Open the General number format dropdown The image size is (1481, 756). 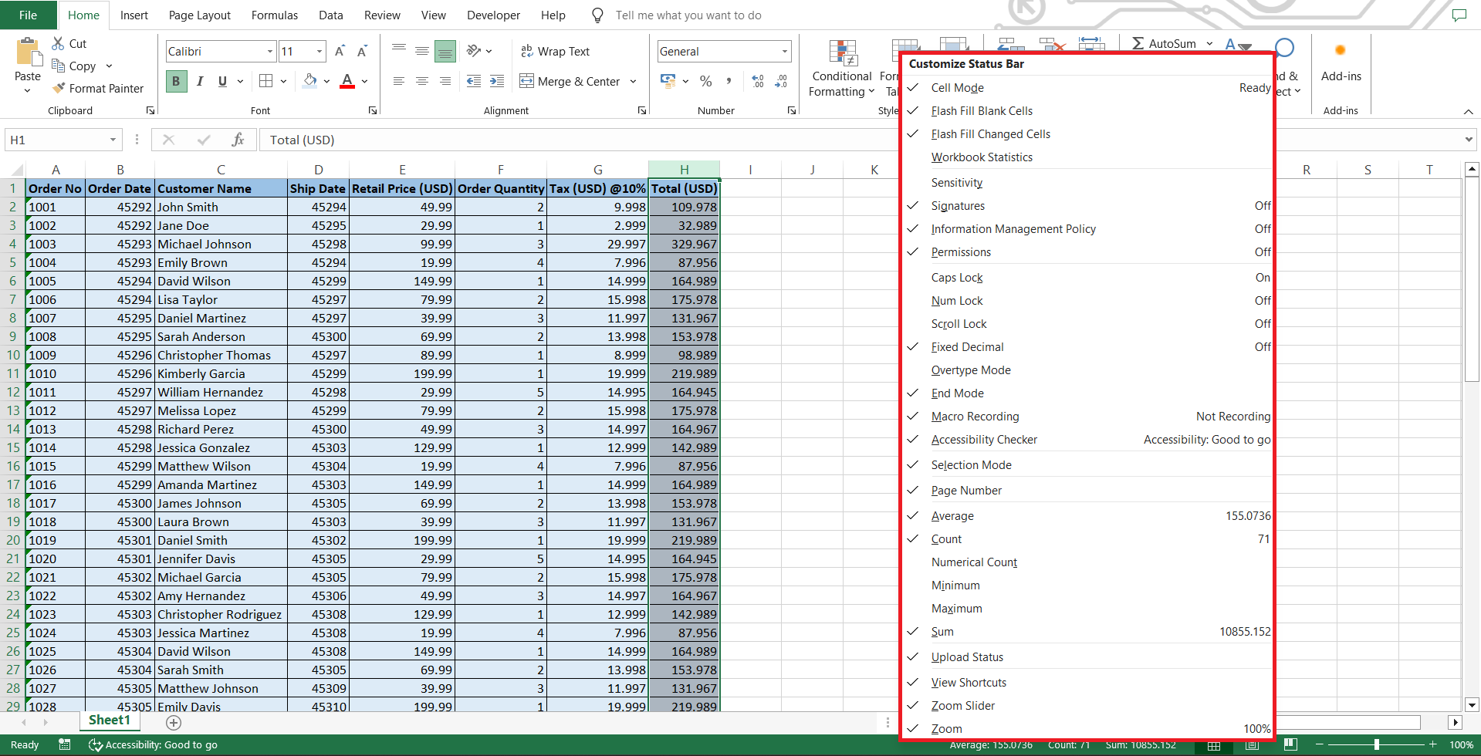click(785, 52)
